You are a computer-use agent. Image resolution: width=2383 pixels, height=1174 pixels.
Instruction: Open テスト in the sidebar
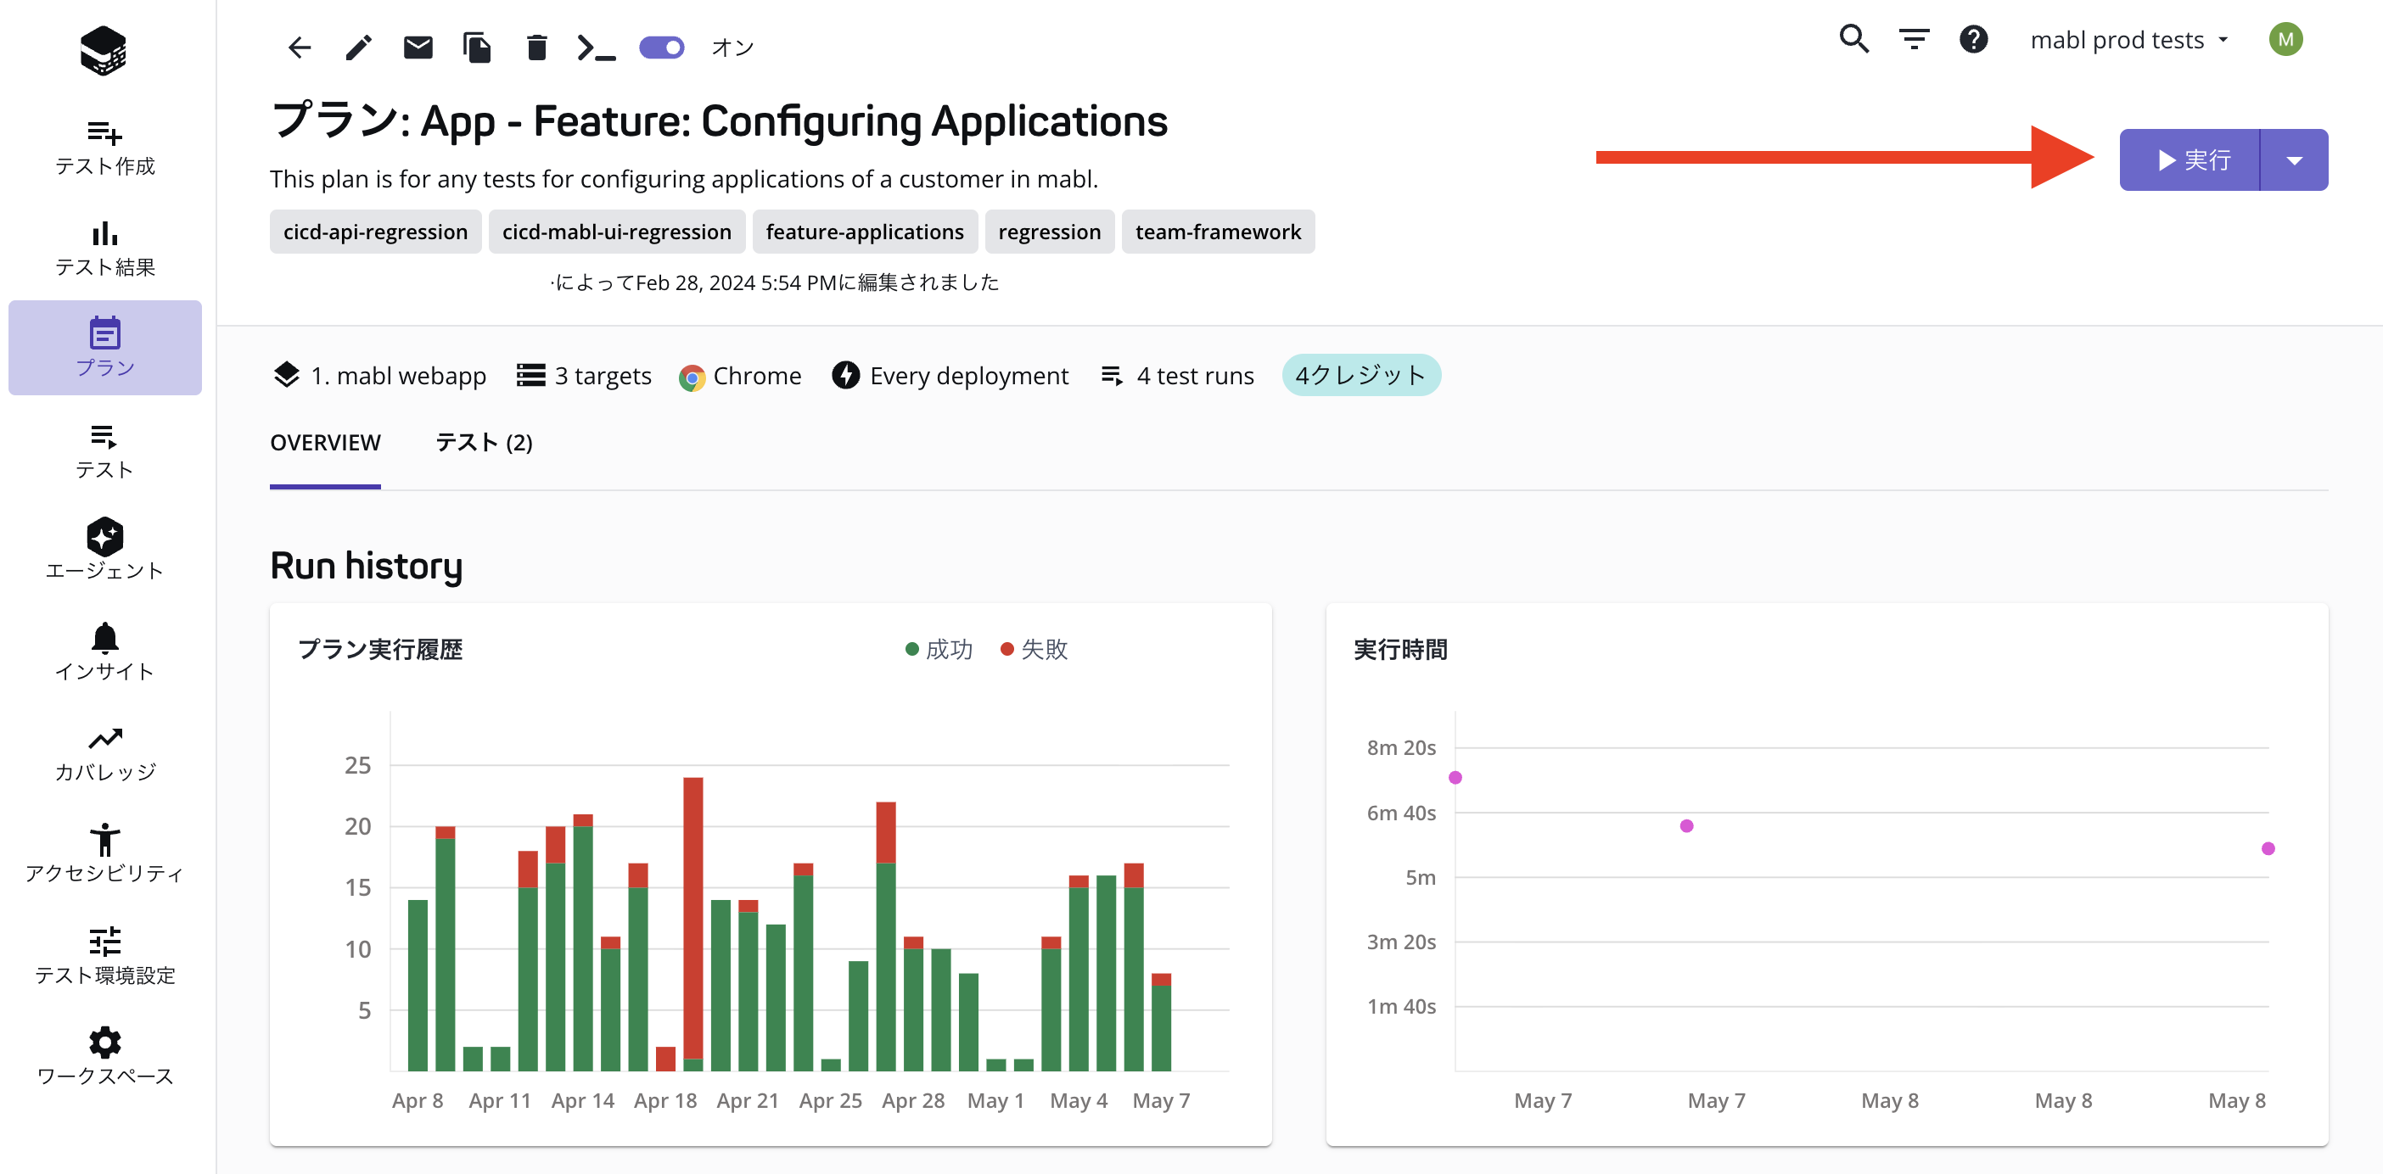click(x=104, y=450)
